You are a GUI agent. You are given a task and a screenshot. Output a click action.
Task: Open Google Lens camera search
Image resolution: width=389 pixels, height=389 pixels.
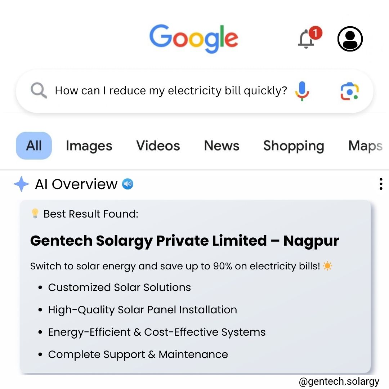(x=349, y=91)
